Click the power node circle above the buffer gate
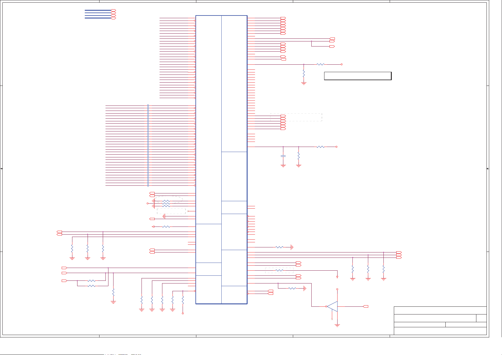The width and height of the screenshot is (502, 355). tap(337, 289)
